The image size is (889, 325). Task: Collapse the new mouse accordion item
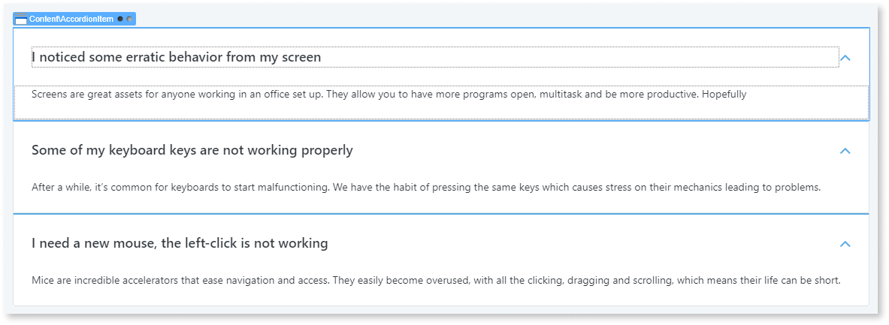point(845,243)
